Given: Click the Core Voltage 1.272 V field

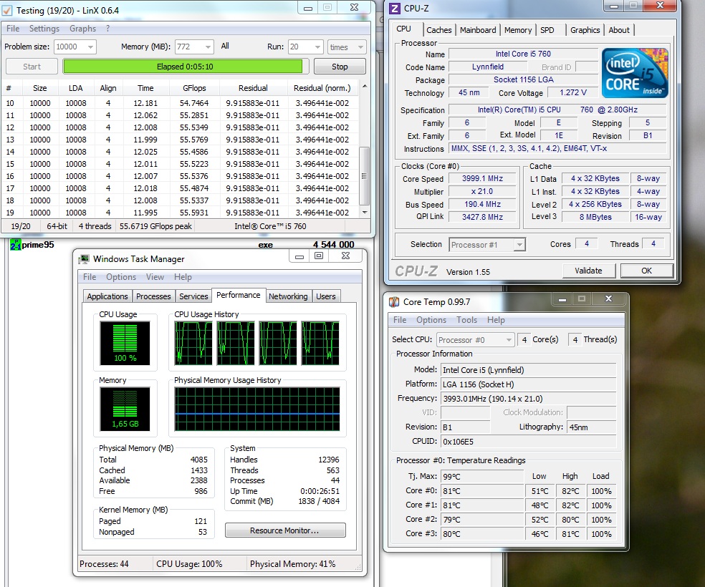Looking at the screenshot, I should 573,92.
